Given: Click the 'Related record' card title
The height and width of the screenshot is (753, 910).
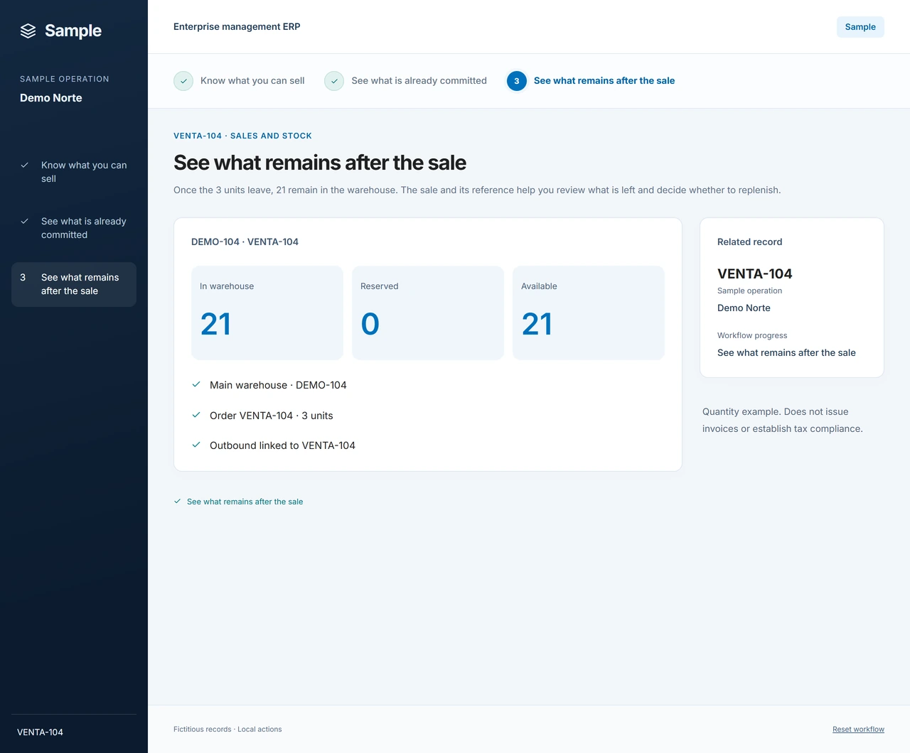Looking at the screenshot, I should click(x=749, y=242).
